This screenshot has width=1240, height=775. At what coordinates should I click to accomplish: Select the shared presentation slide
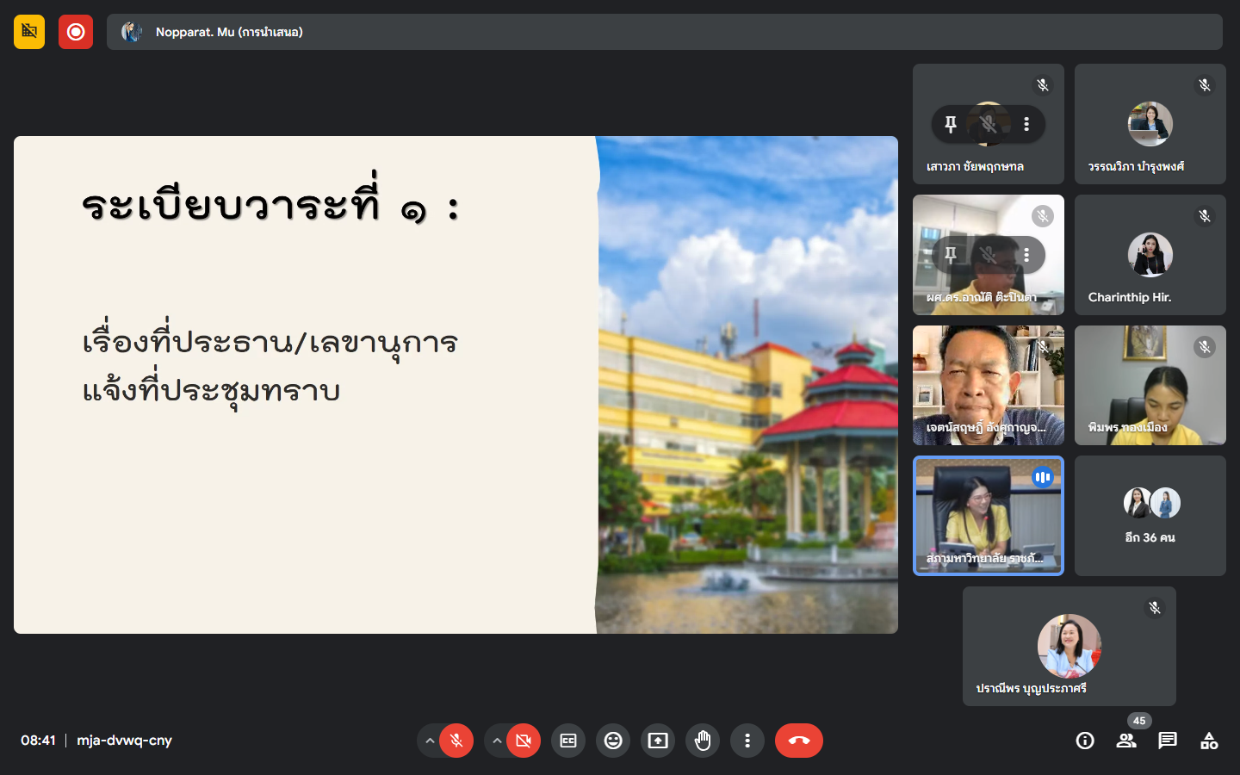[x=456, y=385]
